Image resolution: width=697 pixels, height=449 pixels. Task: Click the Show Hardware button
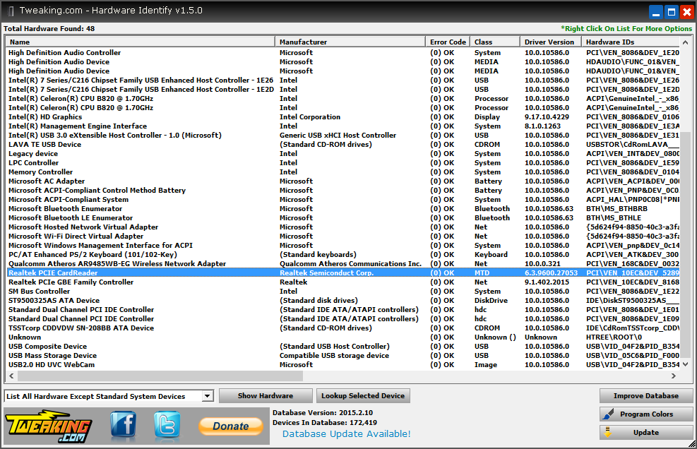(266, 395)
